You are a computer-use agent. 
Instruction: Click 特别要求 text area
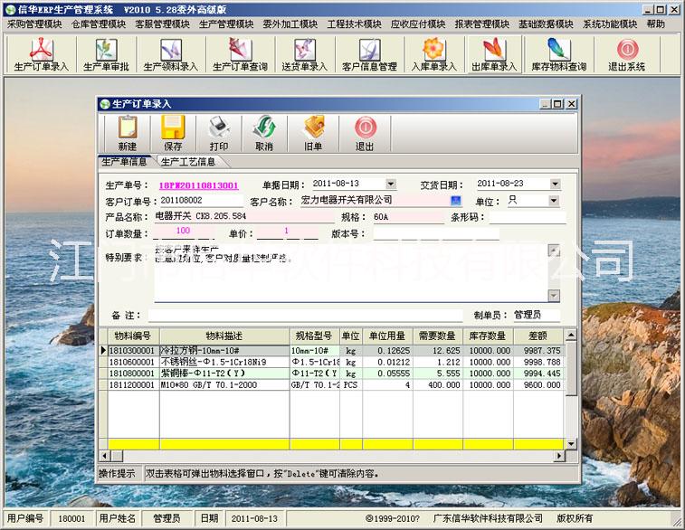click(351, 273)
